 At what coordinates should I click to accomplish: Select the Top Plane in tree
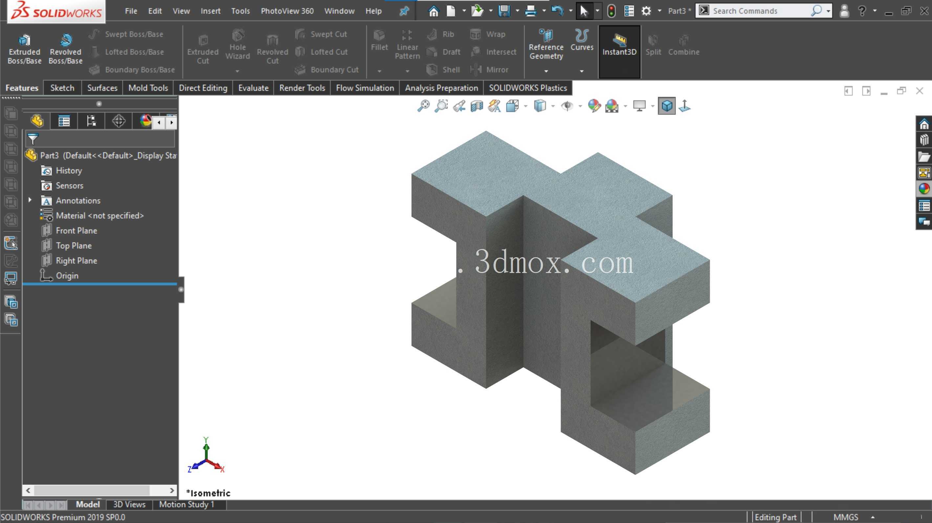(74, 245)
